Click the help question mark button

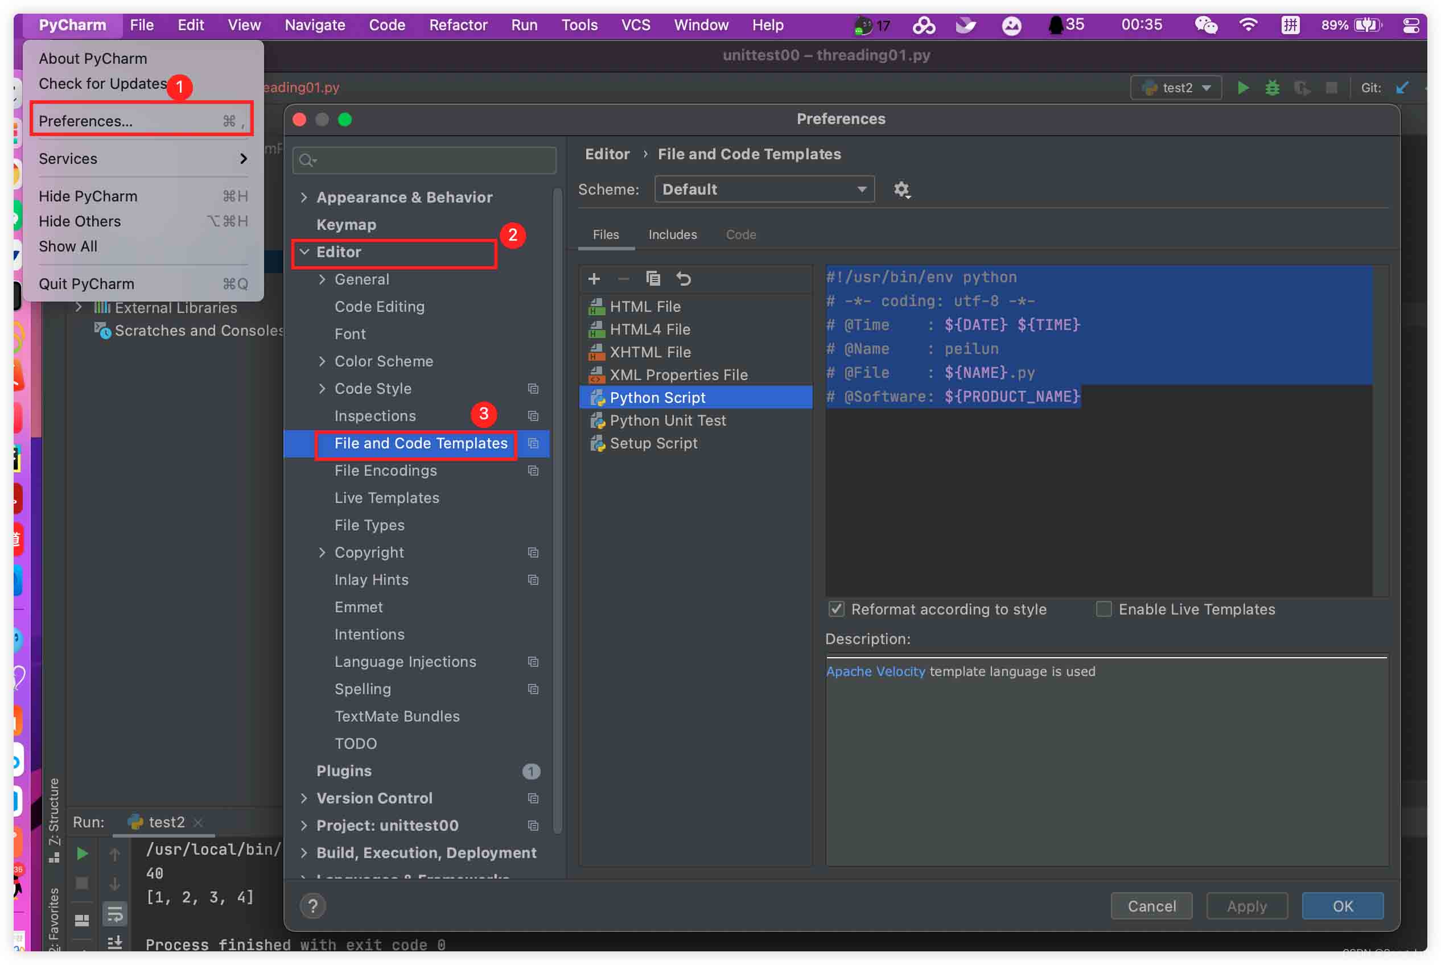(312, 905)
